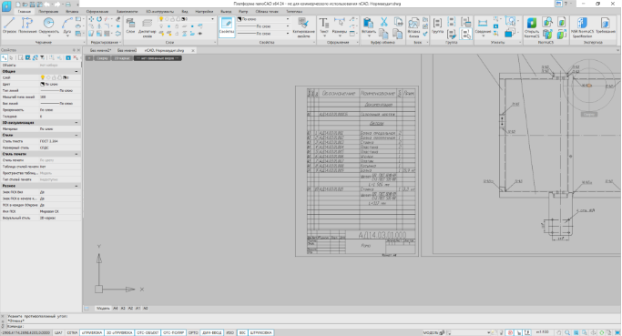The height and width of the screenshot is (336, 622).
Task: Click the Копирование свойств icon
Action: pyautogui.click(x=303, y=27)
